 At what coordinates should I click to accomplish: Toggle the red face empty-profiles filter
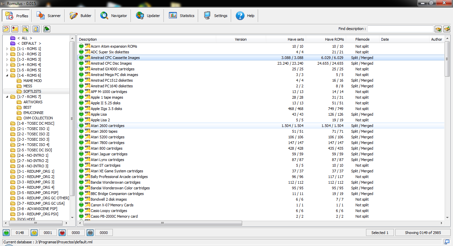click(62, 233)
